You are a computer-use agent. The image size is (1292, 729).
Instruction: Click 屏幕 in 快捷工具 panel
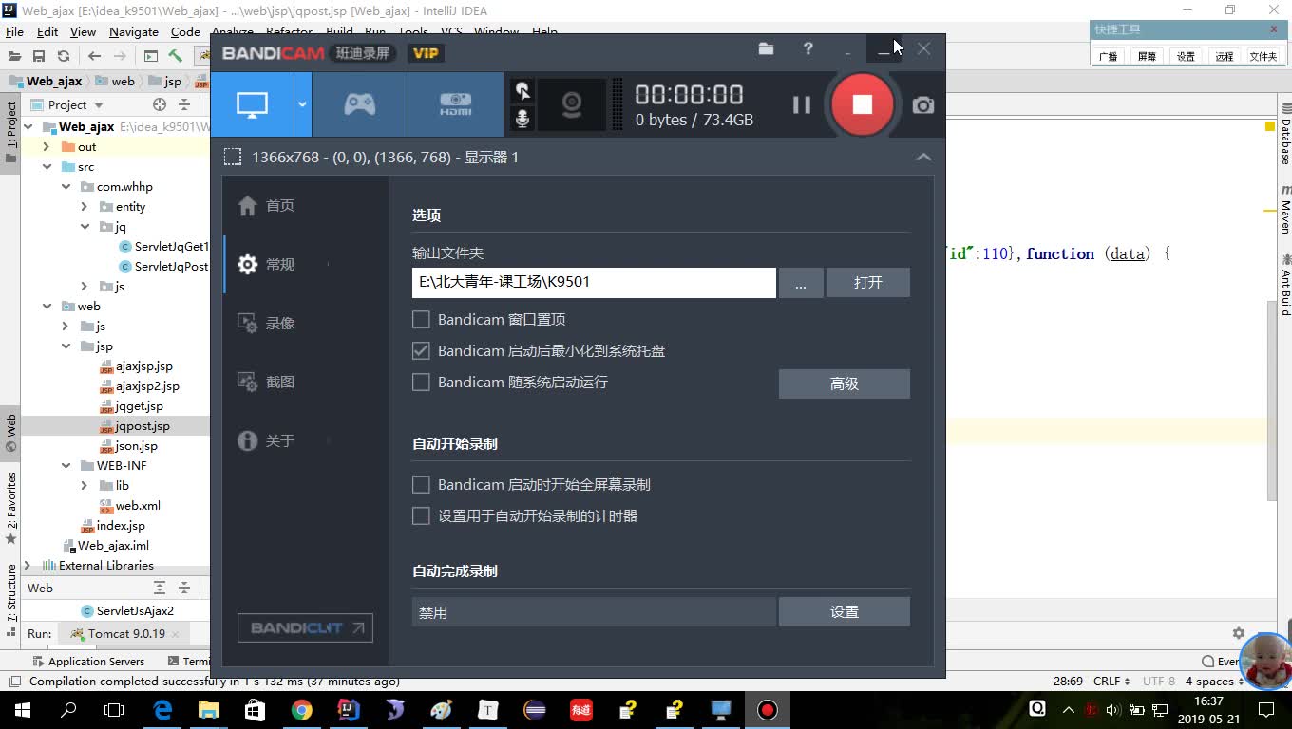point(1147,56)
